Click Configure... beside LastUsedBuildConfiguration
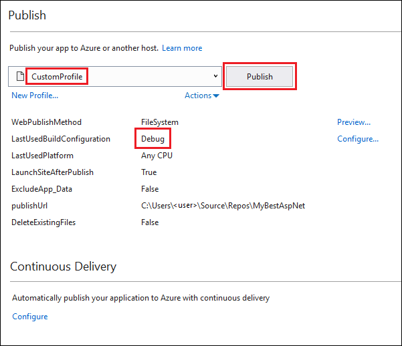Image resolution: width=402 pixels, height=346 pixels. (x=357, y=139)
